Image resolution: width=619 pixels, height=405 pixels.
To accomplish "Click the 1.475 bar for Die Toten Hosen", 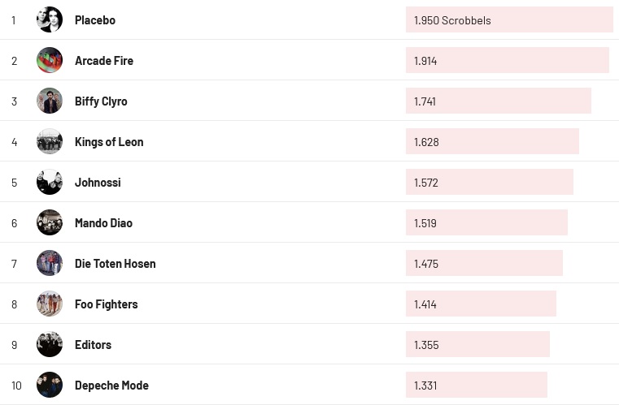I will click(x=484, y=263).
